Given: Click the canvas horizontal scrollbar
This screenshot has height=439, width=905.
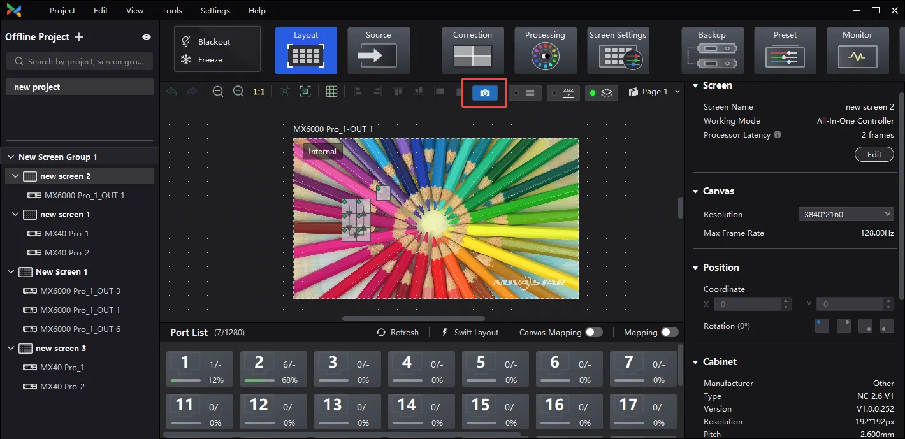Looking at the screenshot, I should 413,319.
